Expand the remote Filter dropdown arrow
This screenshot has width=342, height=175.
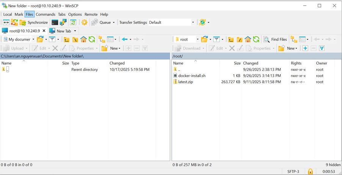pyautogui.click(x=223, y=40)
